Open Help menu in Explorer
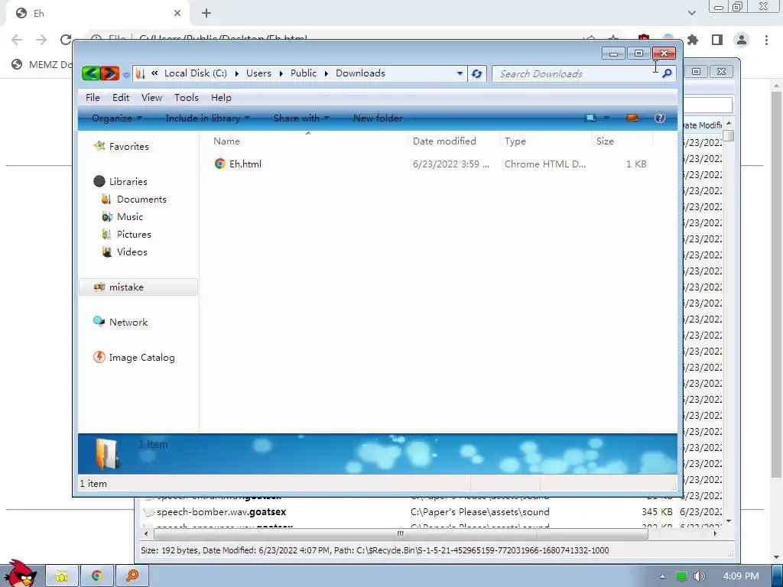The image size is (783, 587). [x=221, y=98]
